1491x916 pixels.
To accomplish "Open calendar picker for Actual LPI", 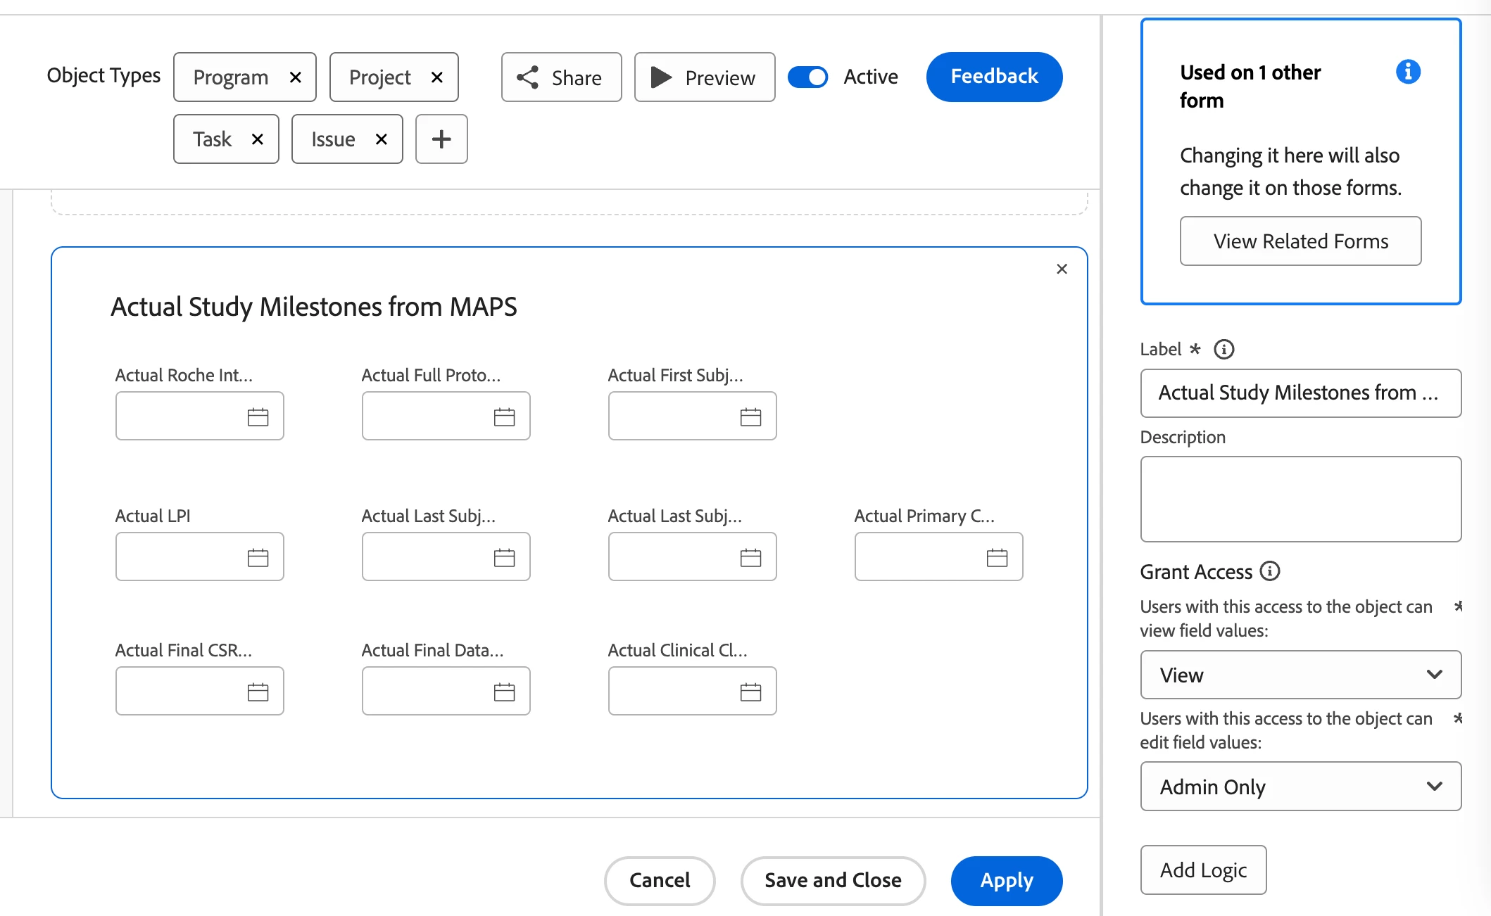I will click(258, 557).
